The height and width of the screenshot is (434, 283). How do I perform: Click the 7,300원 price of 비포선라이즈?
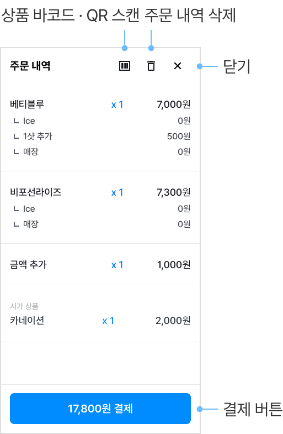[x=174, y=192]
